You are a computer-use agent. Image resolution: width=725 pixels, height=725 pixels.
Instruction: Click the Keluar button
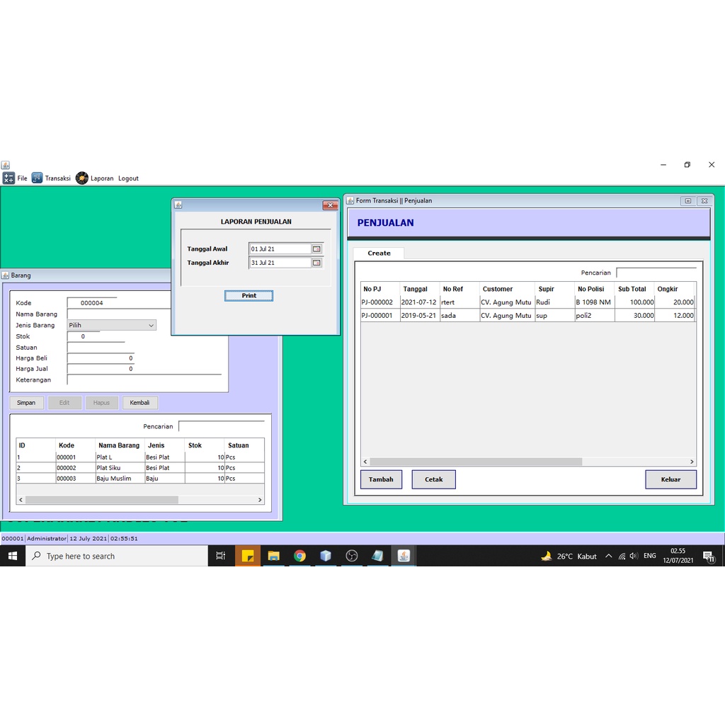coord(670,479)
